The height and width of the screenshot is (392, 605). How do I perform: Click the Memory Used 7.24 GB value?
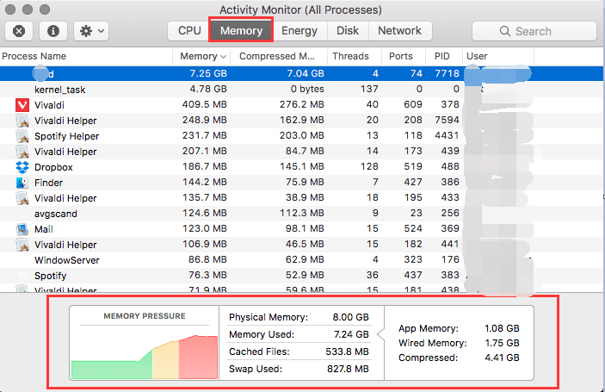(x=351, y=334)
